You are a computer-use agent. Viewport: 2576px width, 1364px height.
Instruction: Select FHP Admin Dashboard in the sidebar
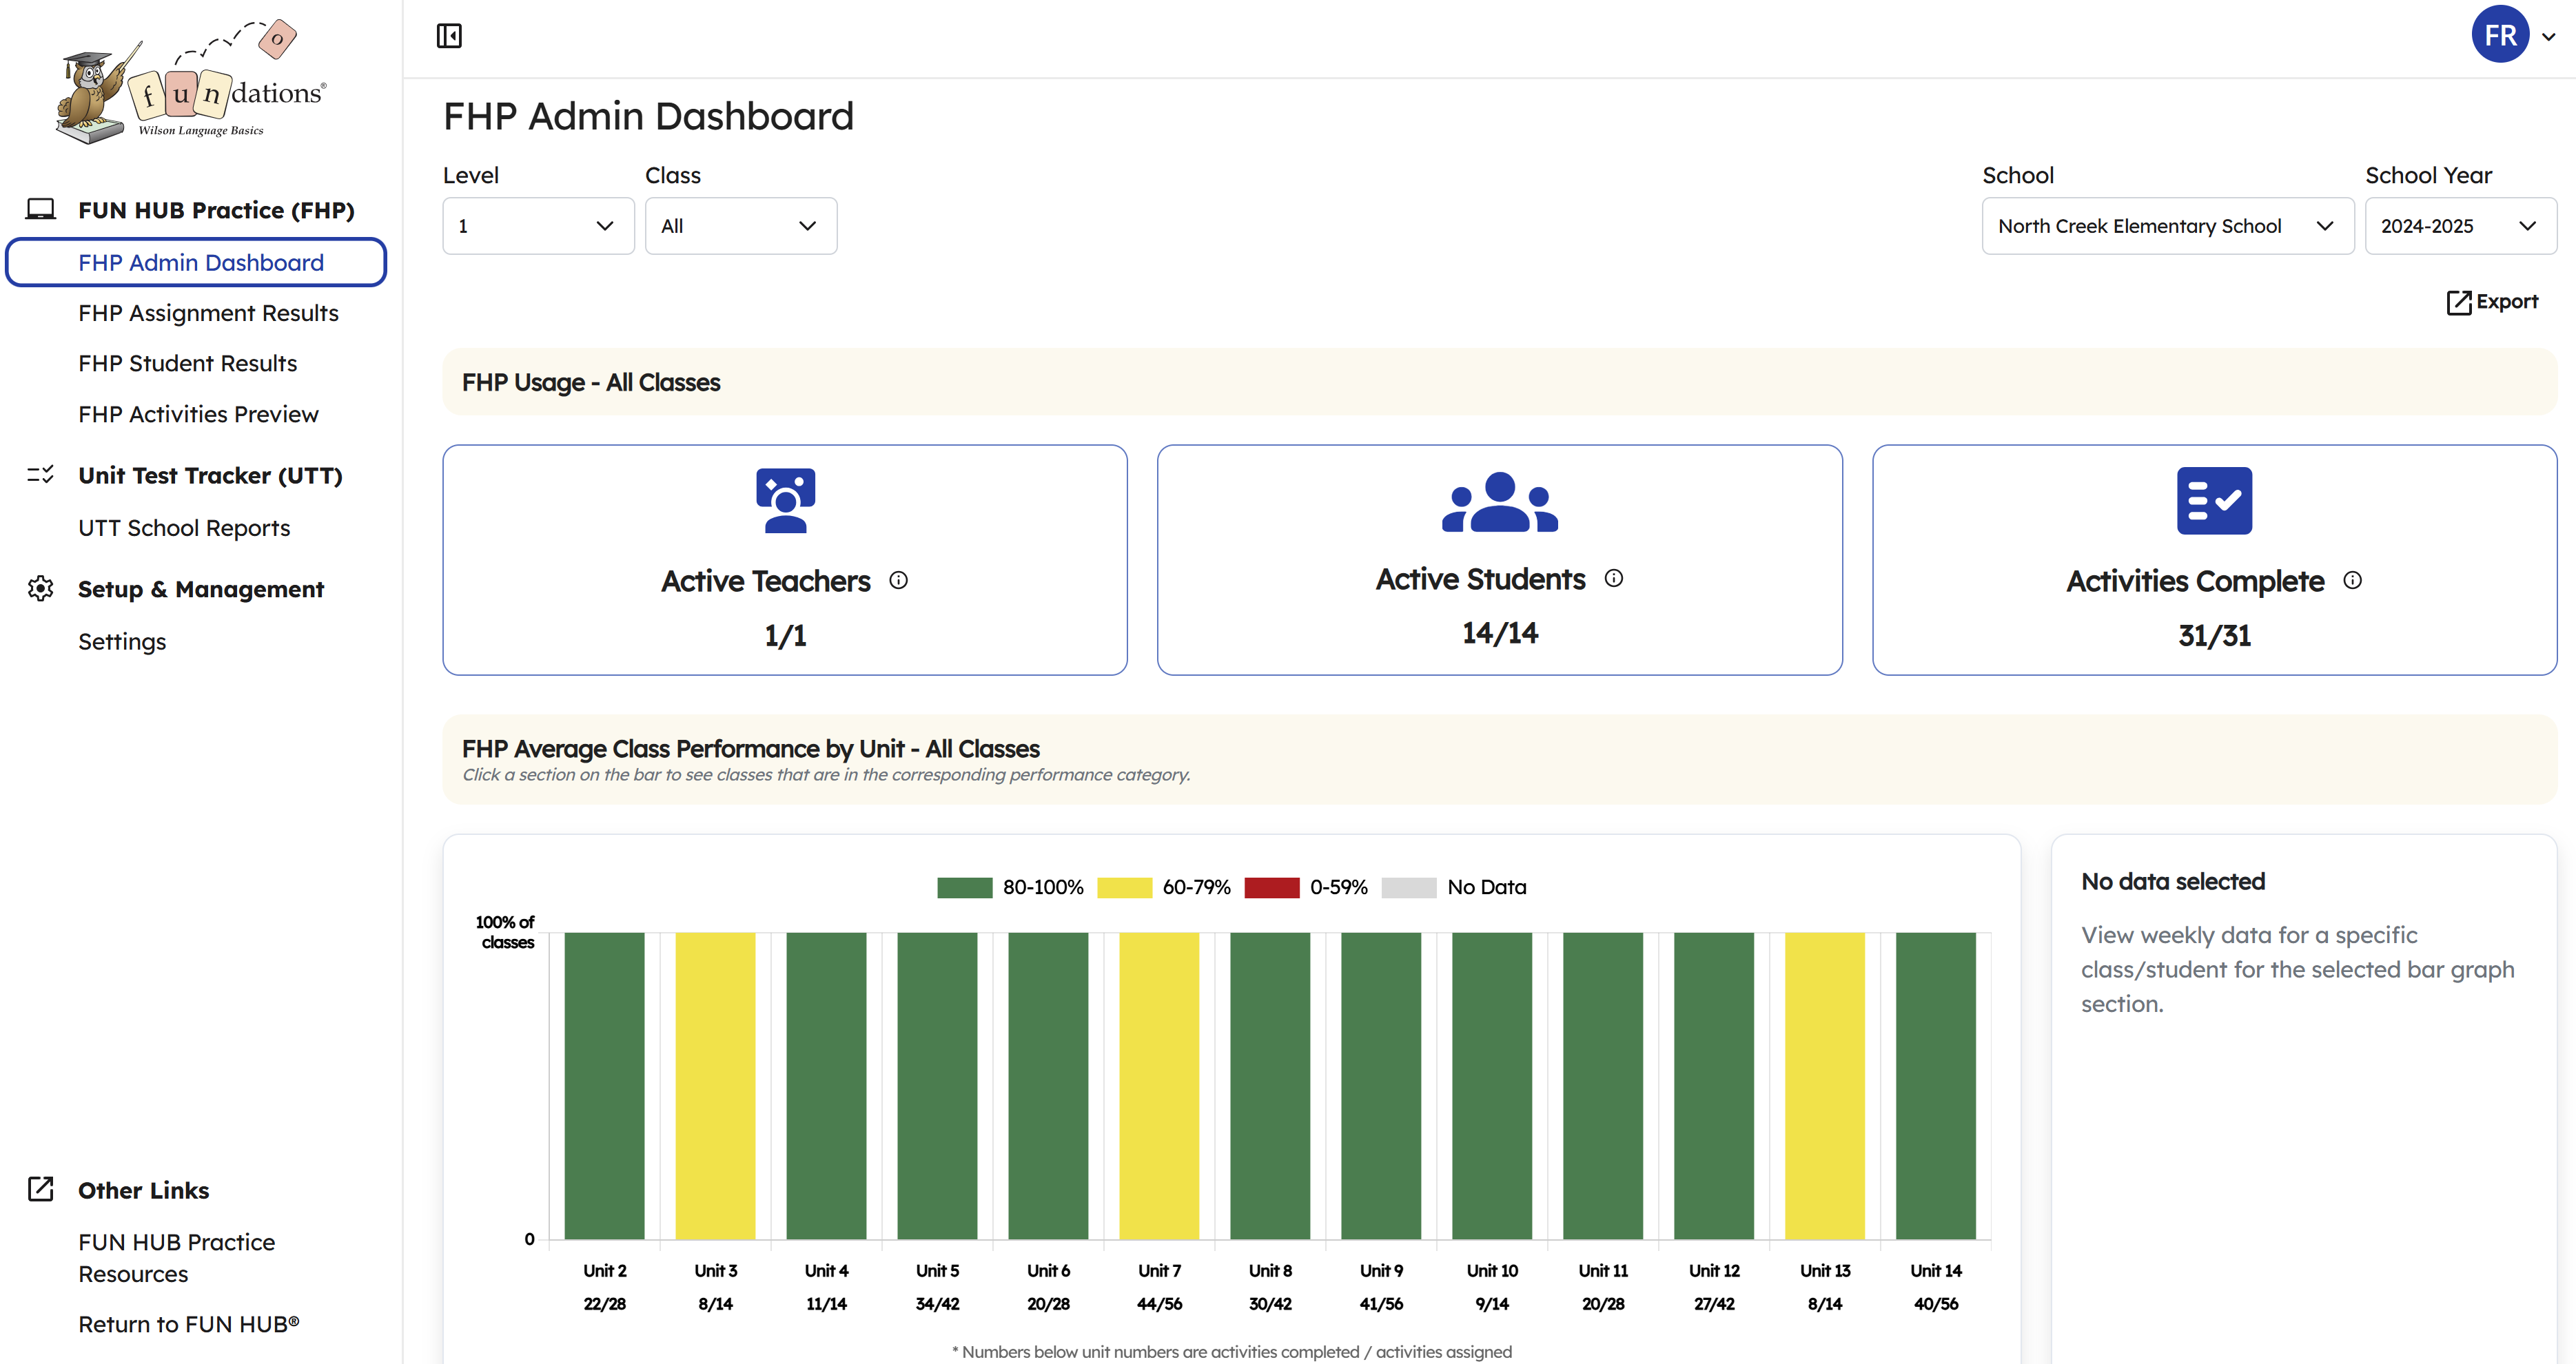[x=196, y=262]
